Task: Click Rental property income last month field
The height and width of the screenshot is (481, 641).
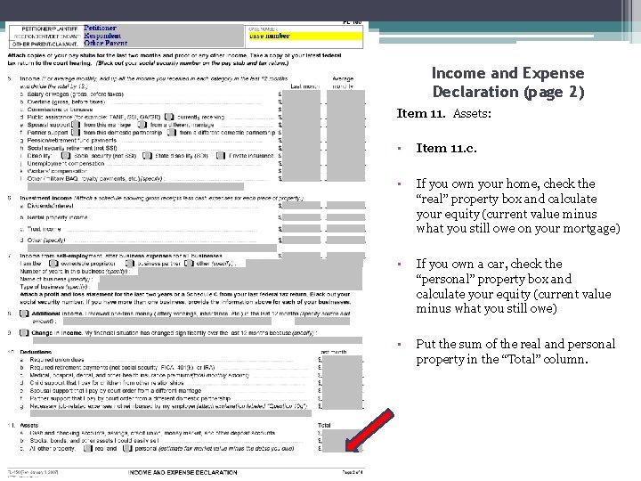Action: click(x=301, y=217)
